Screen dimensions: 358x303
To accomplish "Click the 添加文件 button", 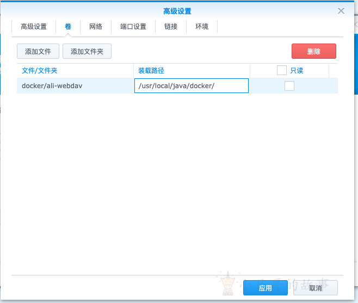I will point(38,51).
